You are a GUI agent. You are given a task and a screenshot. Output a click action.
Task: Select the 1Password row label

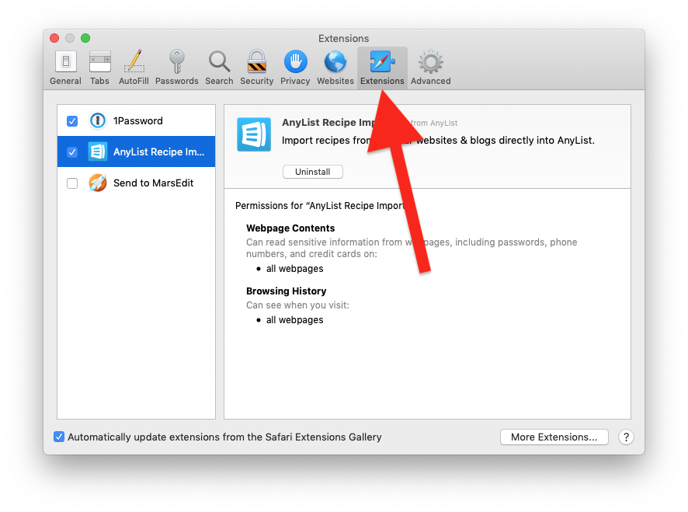tap(138, 120)
